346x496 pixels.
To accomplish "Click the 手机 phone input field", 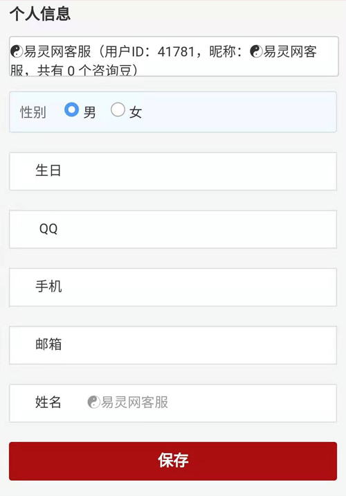I will point(173,287).
